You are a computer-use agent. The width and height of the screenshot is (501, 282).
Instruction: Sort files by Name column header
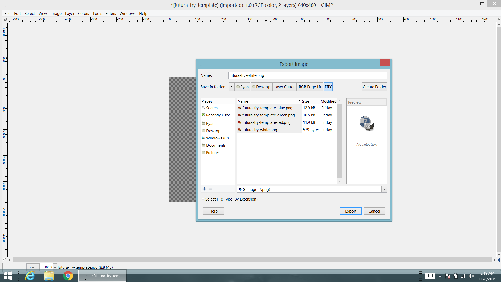pos(269,101)
